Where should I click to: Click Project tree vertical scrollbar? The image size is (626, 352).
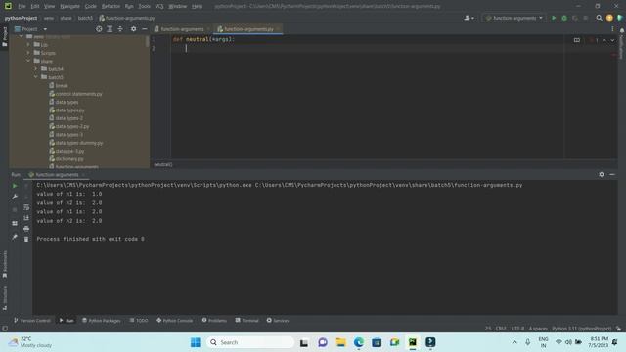coord(148,41)
